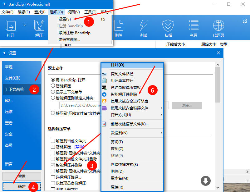
Task: Select 解压到"压缩文件名"文件夹 radio button
Action: tap(53, 113)
